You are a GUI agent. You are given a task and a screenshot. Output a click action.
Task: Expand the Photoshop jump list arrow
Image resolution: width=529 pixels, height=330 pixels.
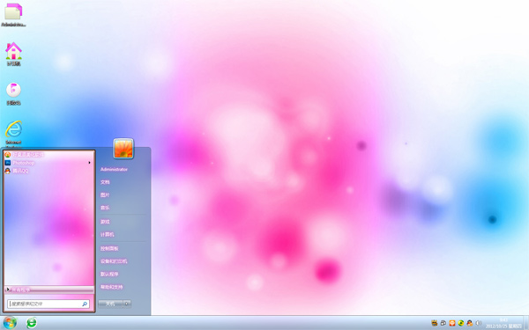point(89,163)
